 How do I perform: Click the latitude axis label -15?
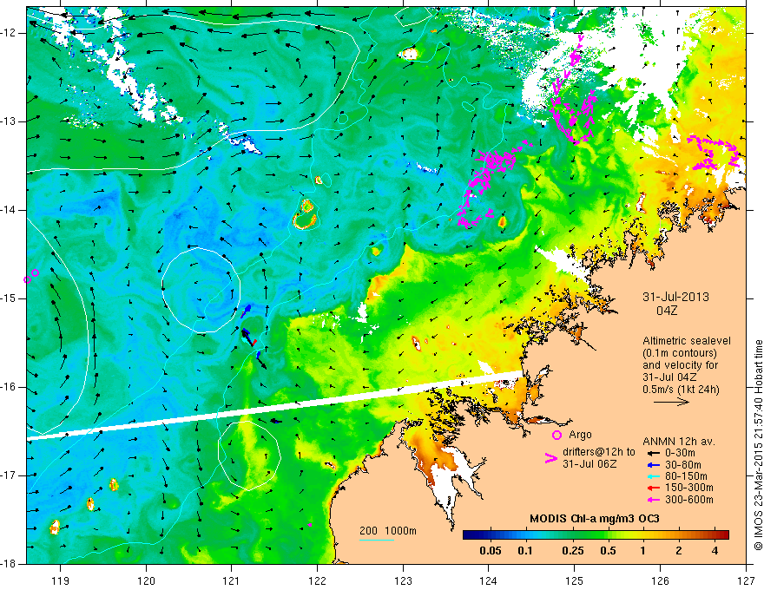[x=9, y=298]
